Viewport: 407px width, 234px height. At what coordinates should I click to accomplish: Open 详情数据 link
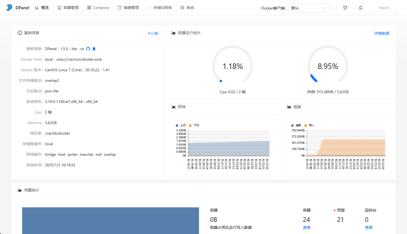382,33
